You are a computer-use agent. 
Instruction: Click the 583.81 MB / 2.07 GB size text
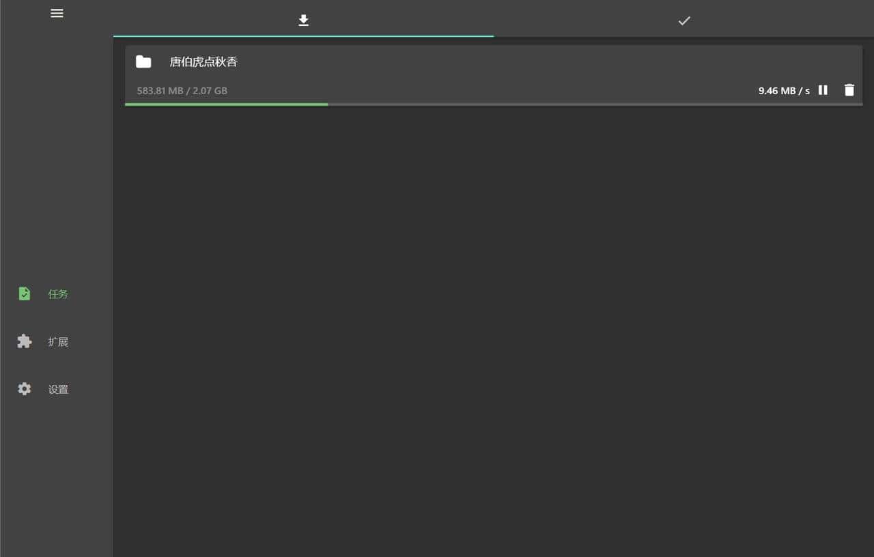tap(182, 90)
